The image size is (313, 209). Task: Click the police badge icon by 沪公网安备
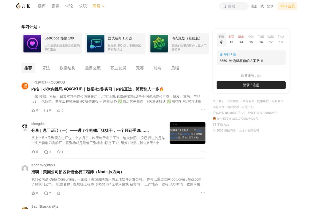[214, 119]
